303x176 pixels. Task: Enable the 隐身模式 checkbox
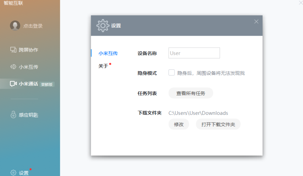(x=172, y=72)
